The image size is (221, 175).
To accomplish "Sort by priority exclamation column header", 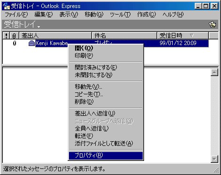I will coord(6,36).
